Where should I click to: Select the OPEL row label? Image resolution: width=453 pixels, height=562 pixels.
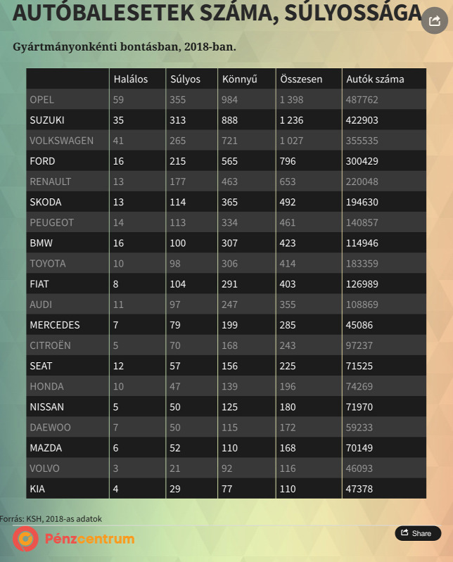pyautogui.click(x=42, y=100)
